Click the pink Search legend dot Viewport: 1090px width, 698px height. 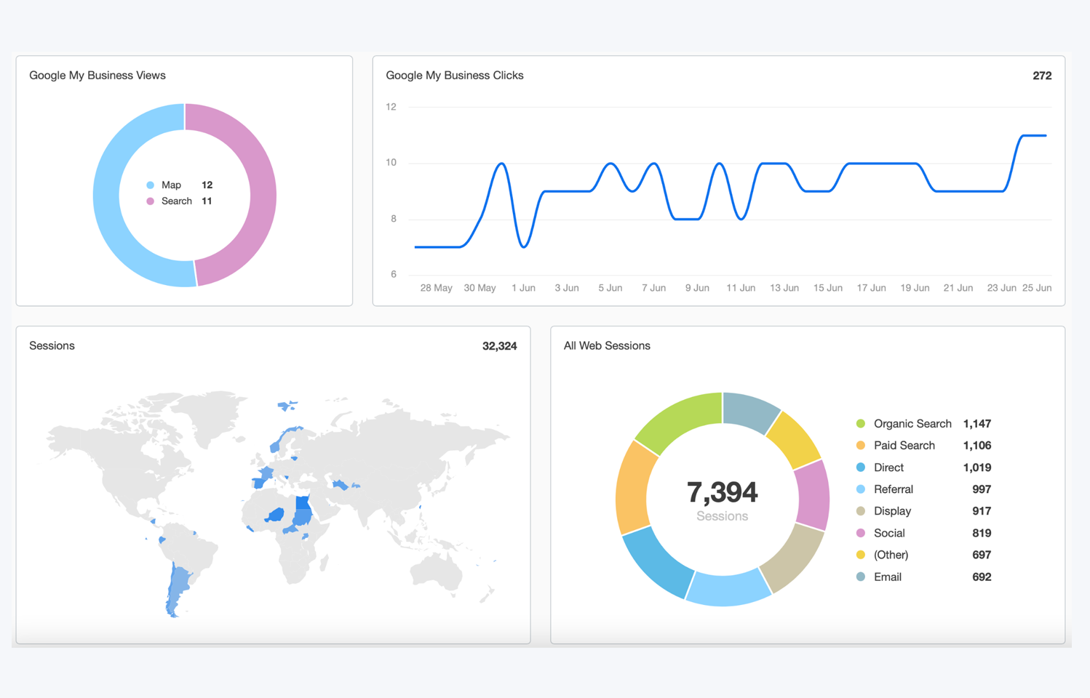click(151, 201)
